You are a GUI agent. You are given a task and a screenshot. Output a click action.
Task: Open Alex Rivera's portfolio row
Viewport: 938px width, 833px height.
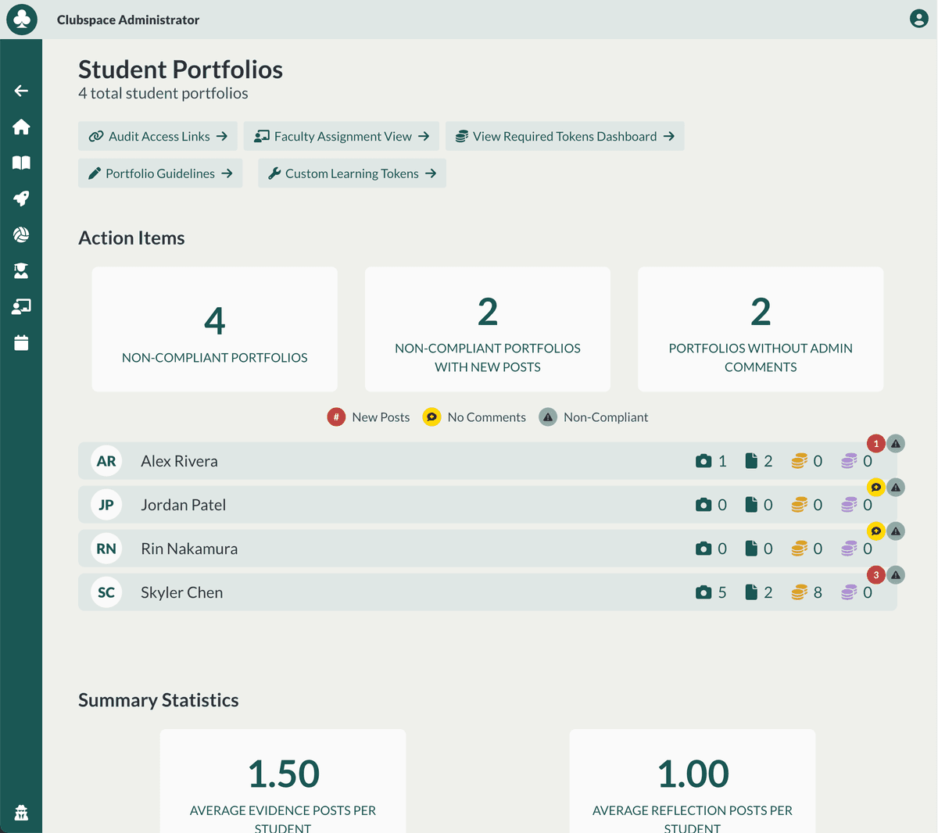point(488,461)
